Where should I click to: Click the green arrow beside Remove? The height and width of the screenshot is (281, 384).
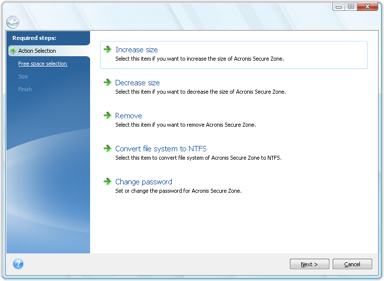107,115
